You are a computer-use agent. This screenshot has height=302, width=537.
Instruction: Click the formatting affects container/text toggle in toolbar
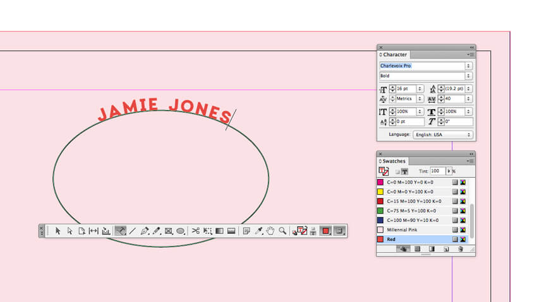pos(313,231)
